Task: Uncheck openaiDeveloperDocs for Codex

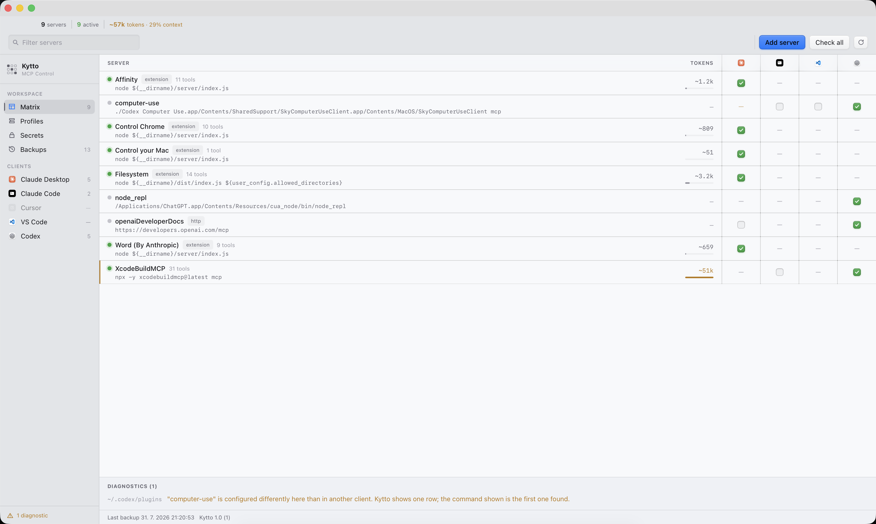Action: click(857, 225)
